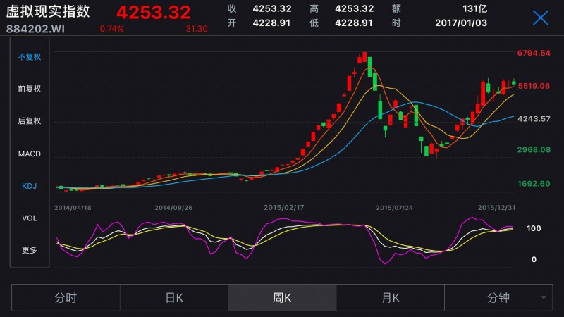Click the index code 884202.WI
Viewport: 564px width, 317px height.
tap(36, 29)
